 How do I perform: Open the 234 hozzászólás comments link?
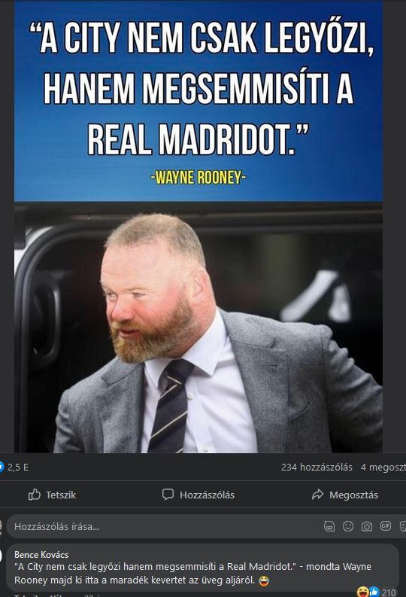tap(317, 468)
